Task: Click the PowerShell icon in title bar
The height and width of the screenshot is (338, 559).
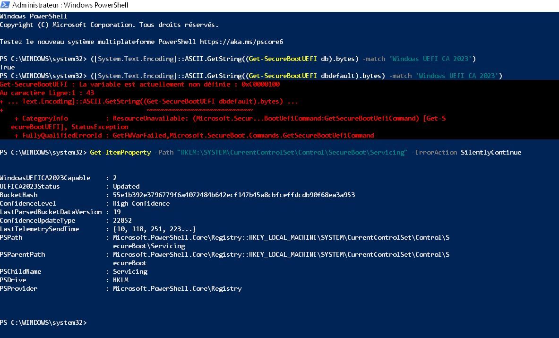Action: [5, 5]
